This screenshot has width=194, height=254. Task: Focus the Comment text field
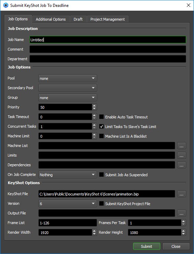coord(108,49)
